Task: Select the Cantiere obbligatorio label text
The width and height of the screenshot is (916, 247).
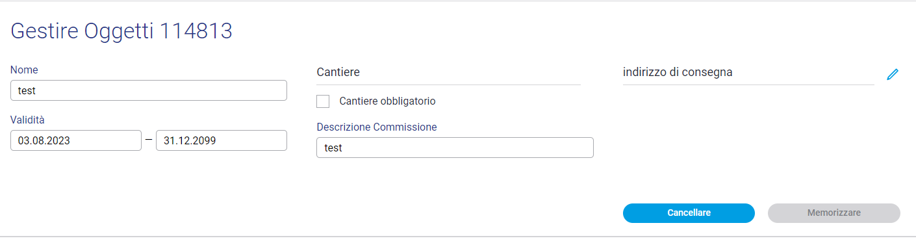Action: 387,101
